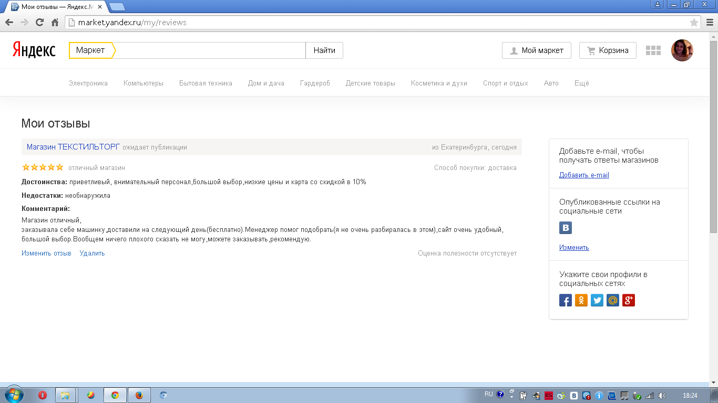Open the Компьютеры category
This screenshot has width=718, height=403.
pos(143,83)
